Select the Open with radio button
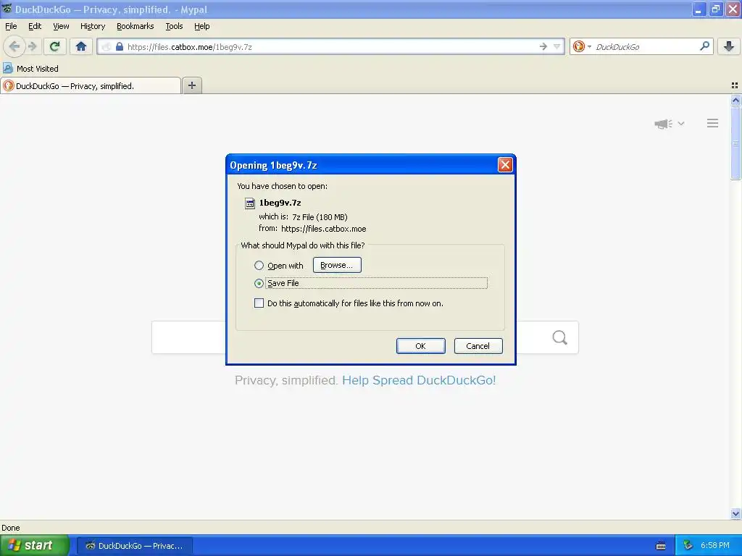Screen dimensions: 742x556 (259, 265)
